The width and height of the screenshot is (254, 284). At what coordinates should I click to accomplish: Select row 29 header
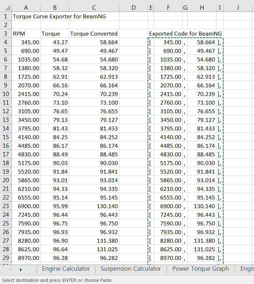tap(6, 258)
